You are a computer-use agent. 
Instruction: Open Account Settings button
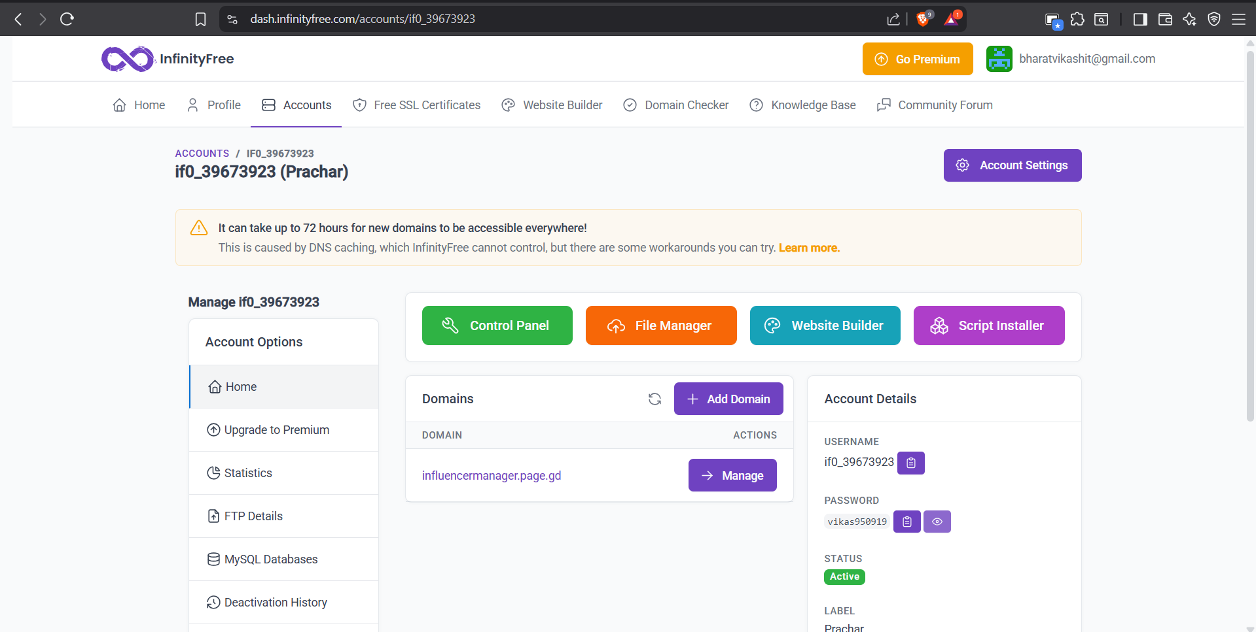click(1013, 165)
